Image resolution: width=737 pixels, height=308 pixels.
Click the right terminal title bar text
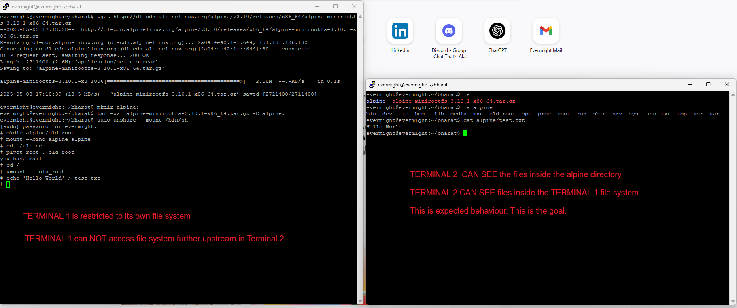click(412, 85)
